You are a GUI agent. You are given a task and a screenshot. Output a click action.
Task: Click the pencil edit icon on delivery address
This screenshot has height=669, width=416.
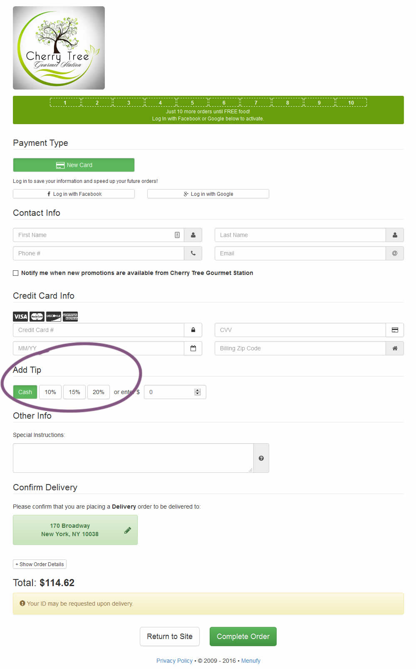point(128,530)
